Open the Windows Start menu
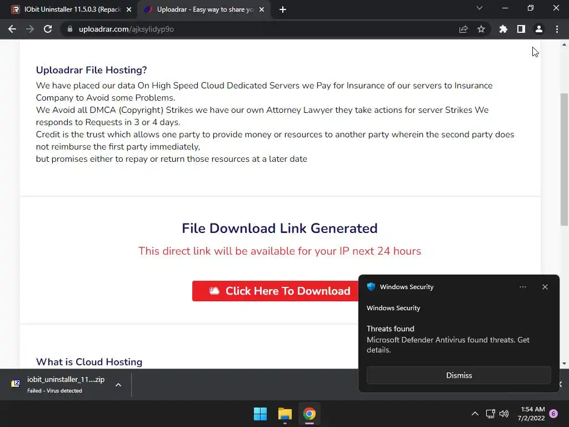569x427 pixels. coord(260,414)
